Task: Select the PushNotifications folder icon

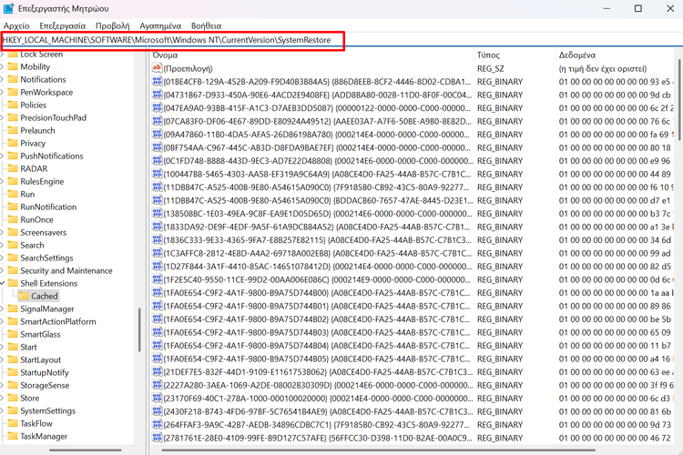Action: click(x=13, y=156)
